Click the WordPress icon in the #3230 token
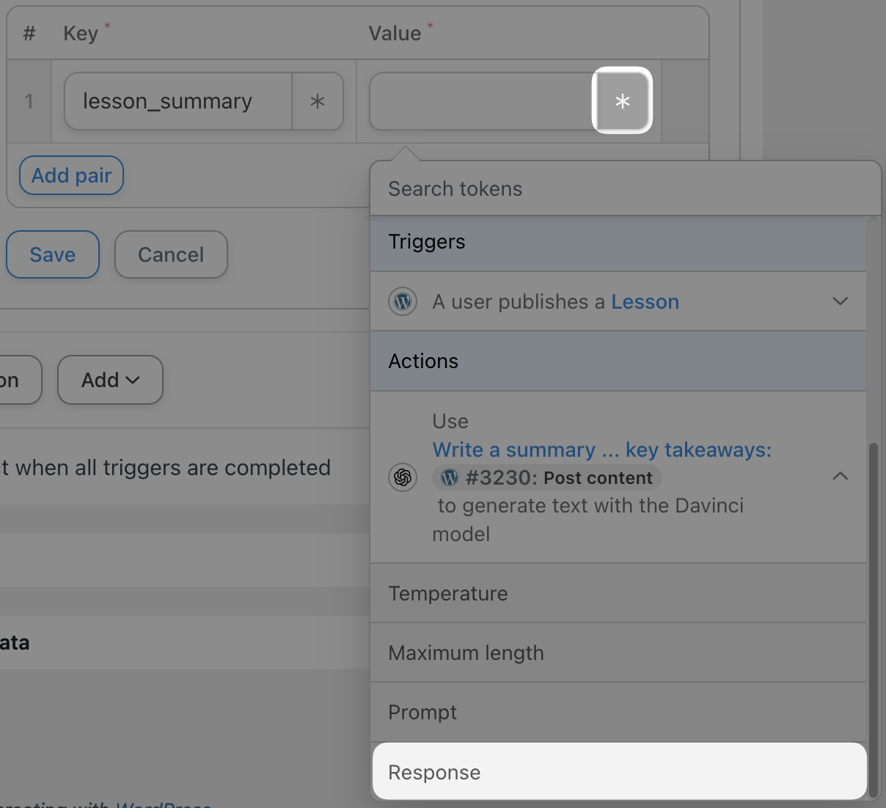Screen dimensions: 886x808 pyautogui.click(x=450, y=478)
